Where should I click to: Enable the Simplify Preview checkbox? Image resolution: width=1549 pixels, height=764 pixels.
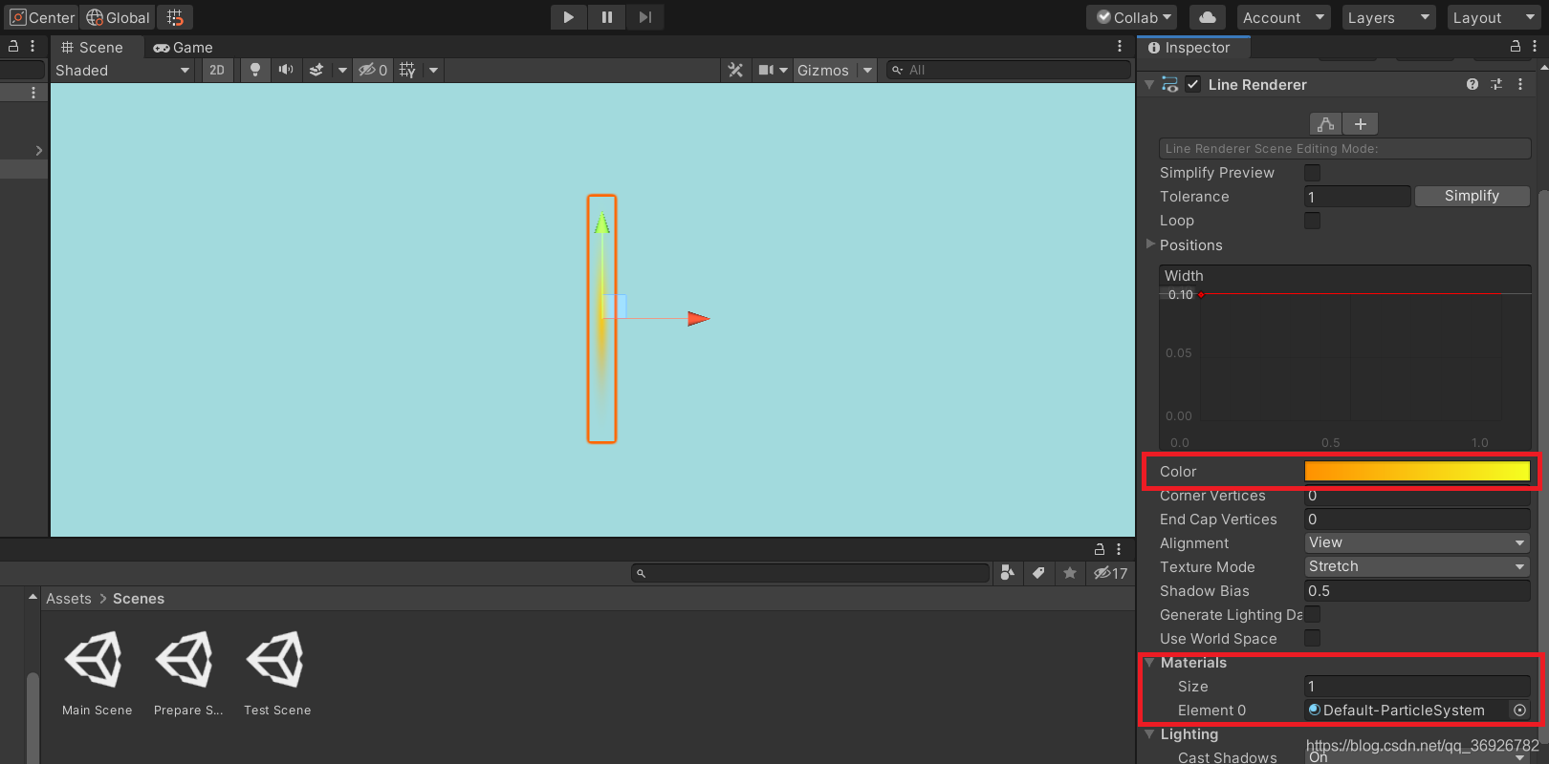1313,173
